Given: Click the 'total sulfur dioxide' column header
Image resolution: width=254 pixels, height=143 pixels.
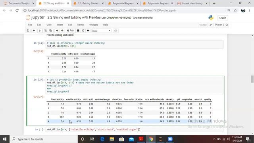Looking at the screenshot, I should point(154,99).
